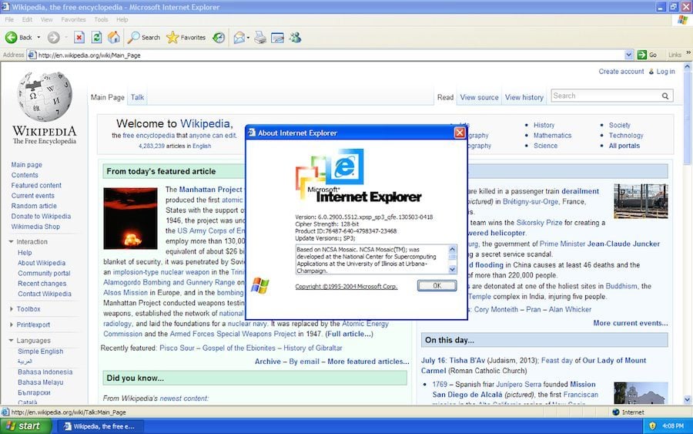Open the Help menu

122,19
